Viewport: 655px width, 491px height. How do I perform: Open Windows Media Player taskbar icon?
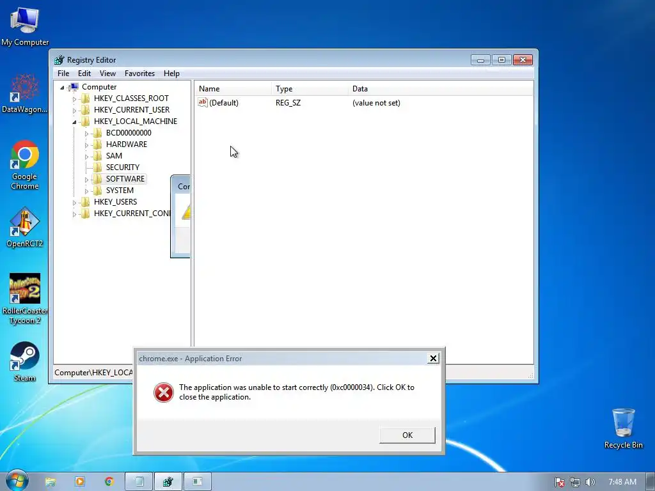(80, 482)
